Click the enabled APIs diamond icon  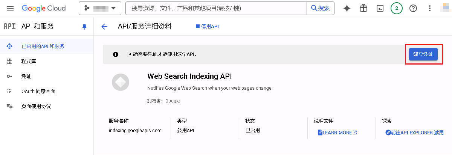click(x=10, y=46)
